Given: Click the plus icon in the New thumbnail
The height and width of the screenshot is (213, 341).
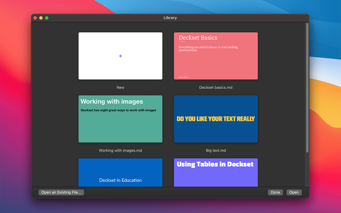Looking at the screenshot, I should click(120, 56).
